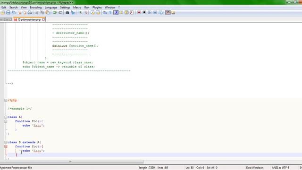Undo last edit with green arrow
Screen dimensions: 302x170
click(x=55, y=13)
